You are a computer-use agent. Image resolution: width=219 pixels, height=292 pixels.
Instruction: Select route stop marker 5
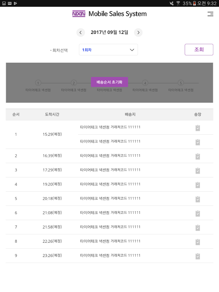coord(181,83)
